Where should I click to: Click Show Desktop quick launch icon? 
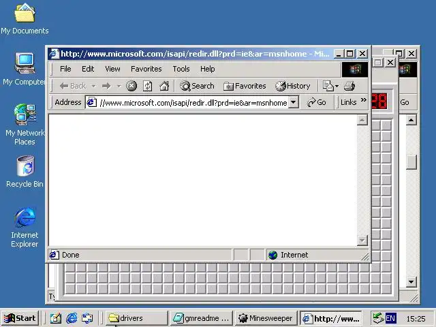pyautogui.click(x=55, y=318)
